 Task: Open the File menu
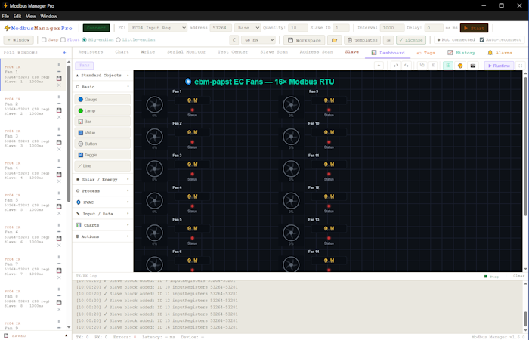[5, 16]
